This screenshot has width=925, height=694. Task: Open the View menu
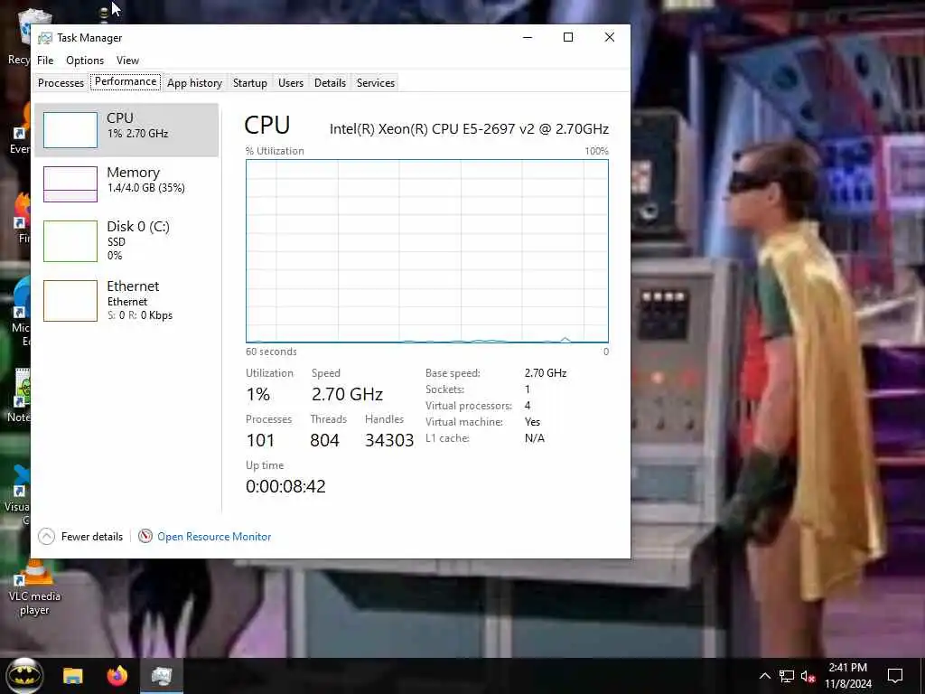127,61
